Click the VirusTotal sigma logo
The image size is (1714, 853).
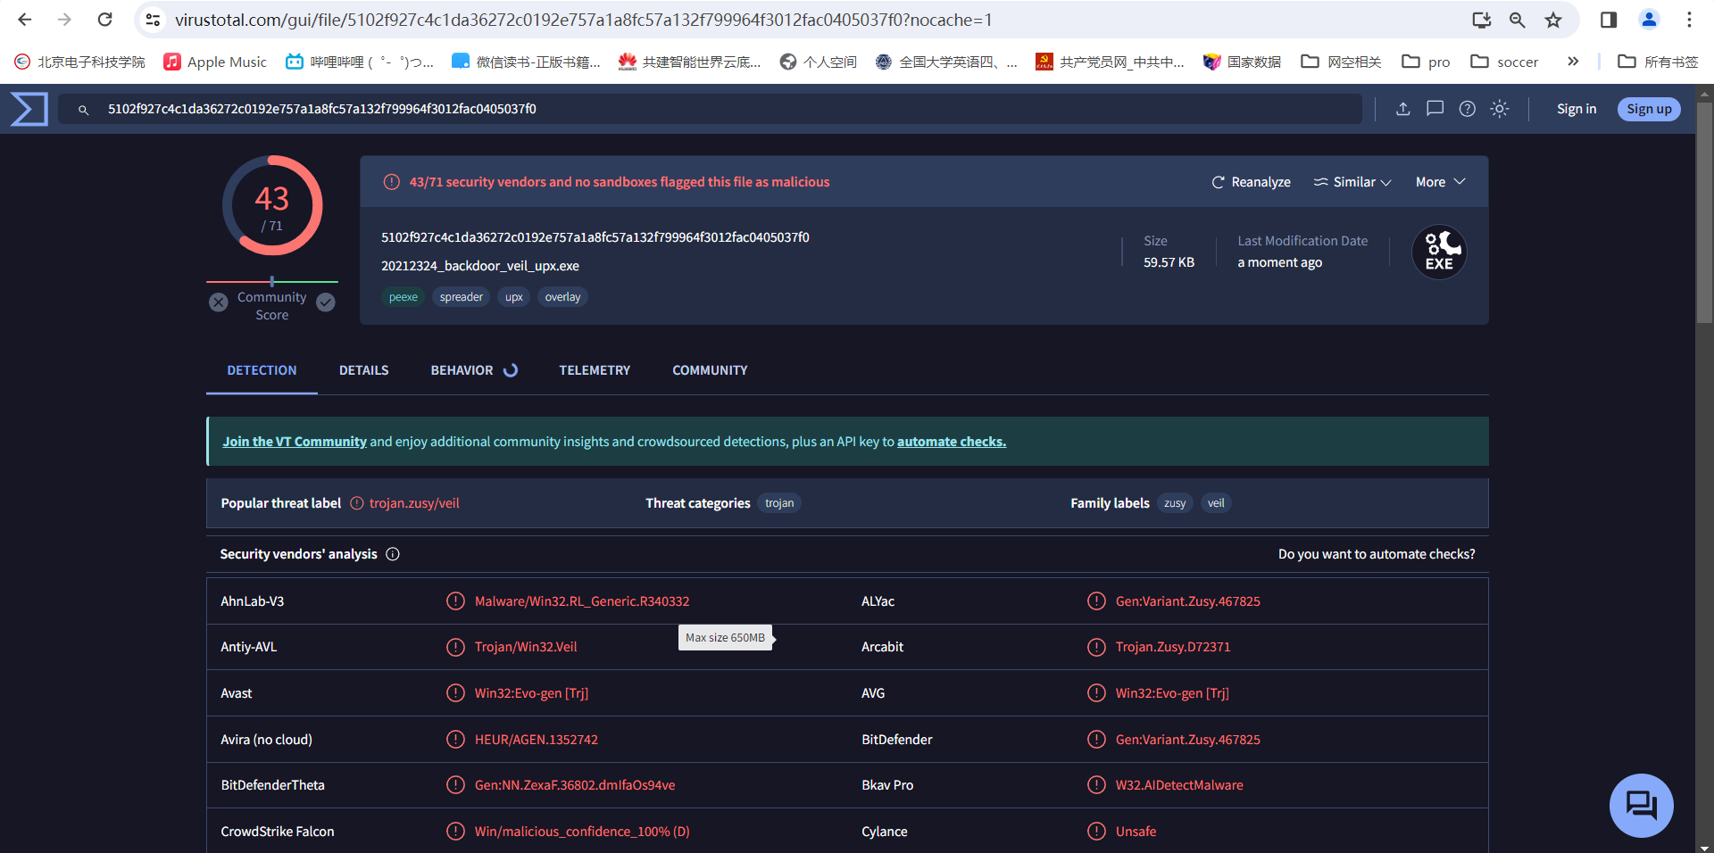coord(29,109)
